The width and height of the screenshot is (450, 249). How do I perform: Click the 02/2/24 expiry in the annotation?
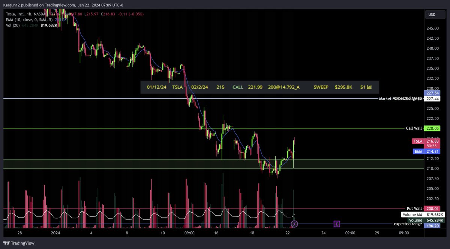click(199, 87)
